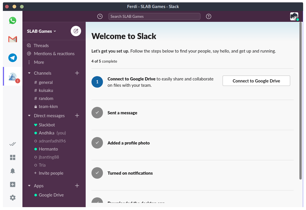Click the search SLAB Games field
Screen dimensions: 306x210
pyautogui.click(x=154, y=16)
